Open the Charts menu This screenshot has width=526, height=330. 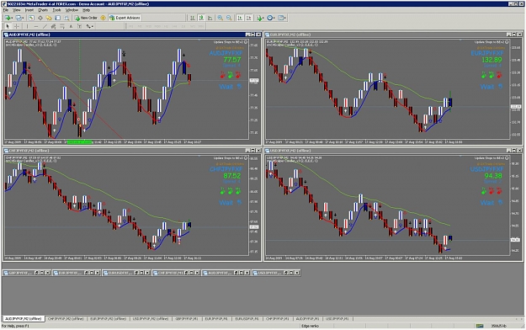43,10
